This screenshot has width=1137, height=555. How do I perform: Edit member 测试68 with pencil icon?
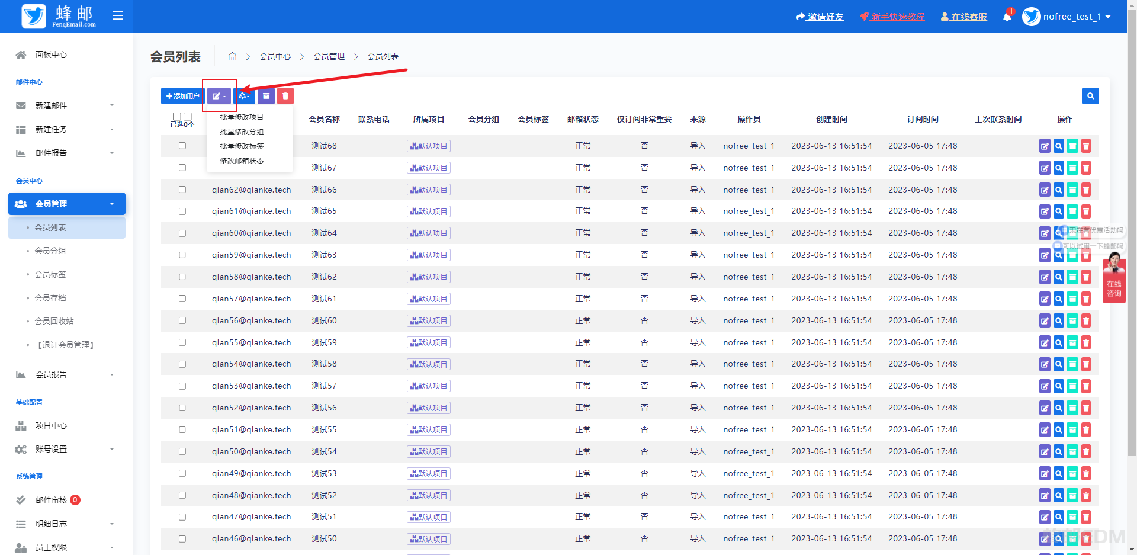click(1045, 146)
